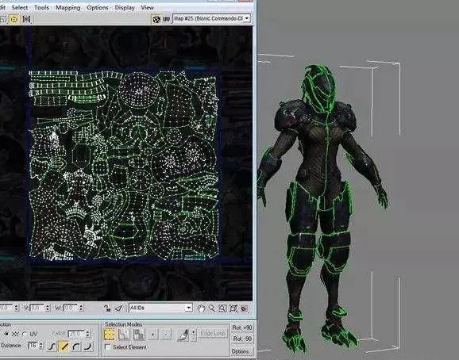Click the Options... button in bottom panel
The image size is (459, 360).
click(242, 351)
